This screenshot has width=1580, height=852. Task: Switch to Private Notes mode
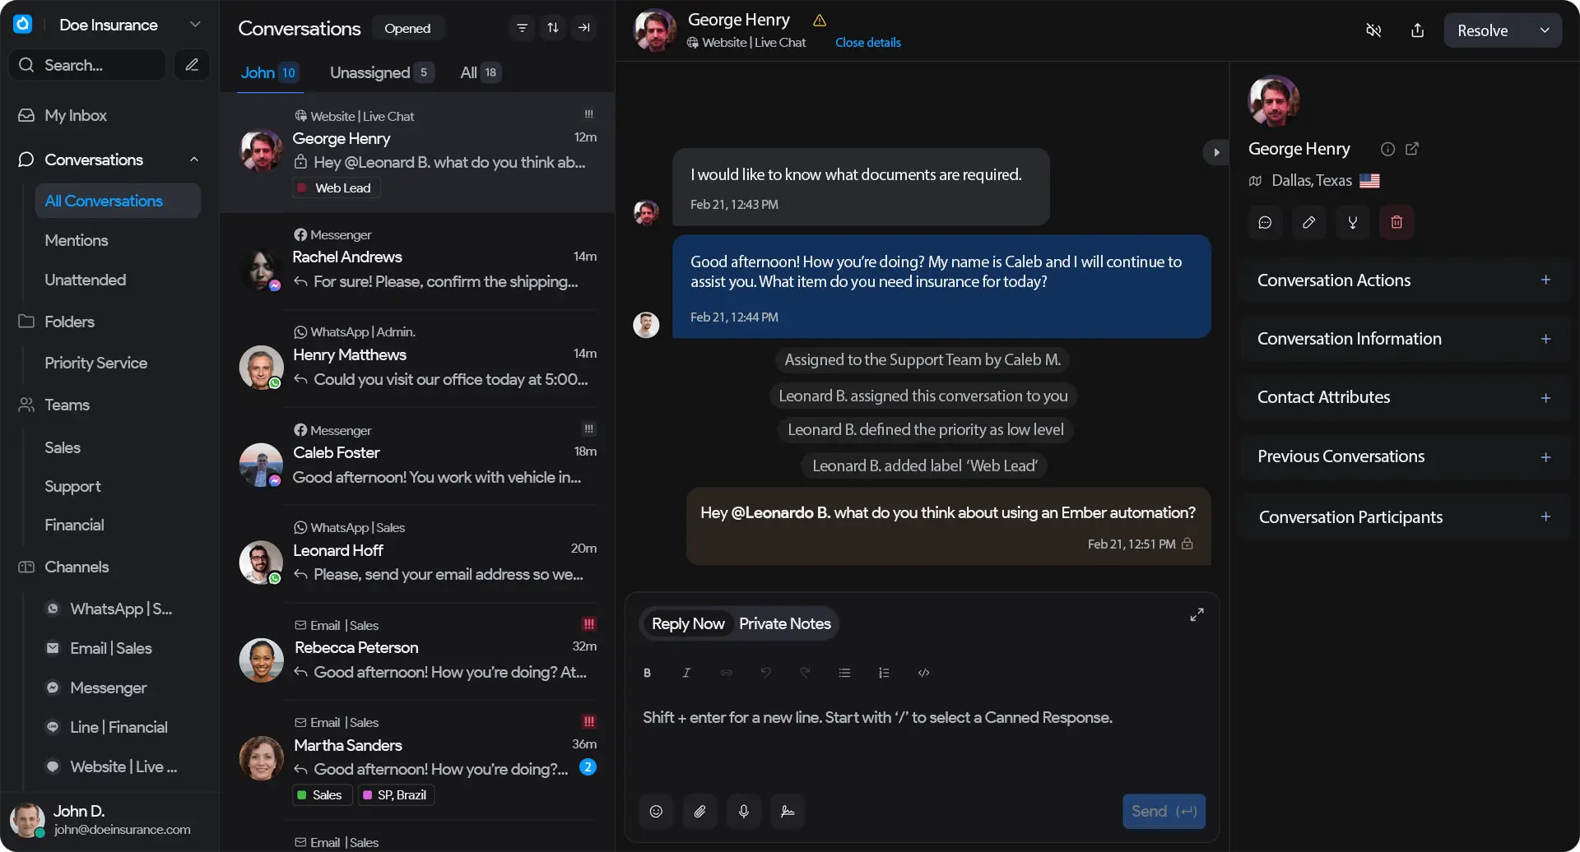[784, 623]
